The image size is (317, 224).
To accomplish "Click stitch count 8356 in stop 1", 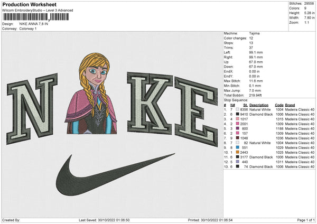I will (244, 109).
